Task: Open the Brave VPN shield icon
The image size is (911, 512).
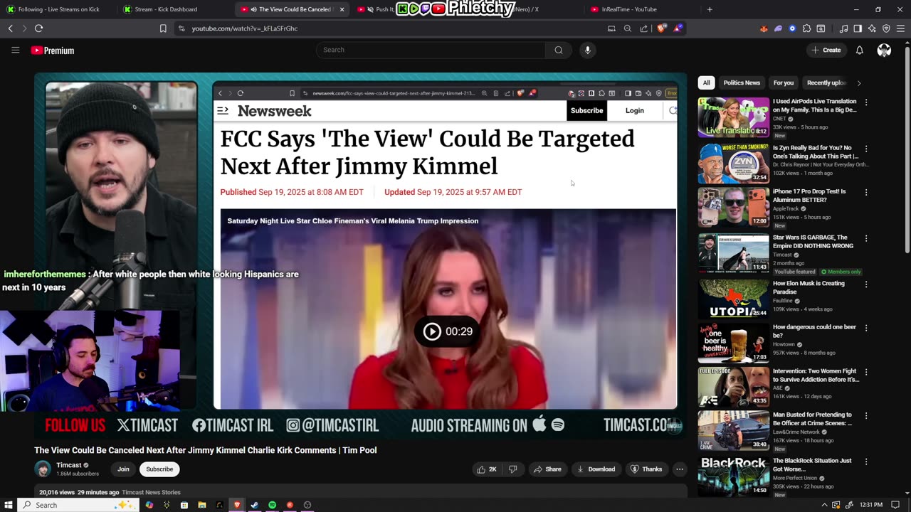Action: (x=886, y=28)
